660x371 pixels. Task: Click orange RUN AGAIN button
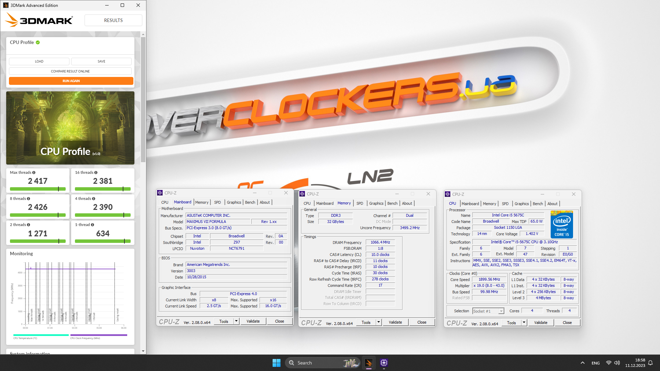coord(71,81)
